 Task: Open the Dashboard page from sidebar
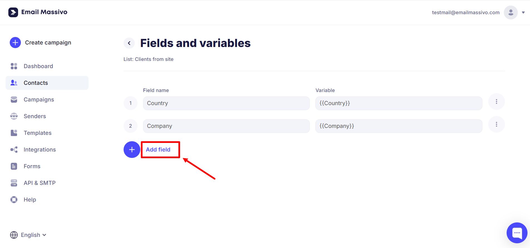pos(38,66)
